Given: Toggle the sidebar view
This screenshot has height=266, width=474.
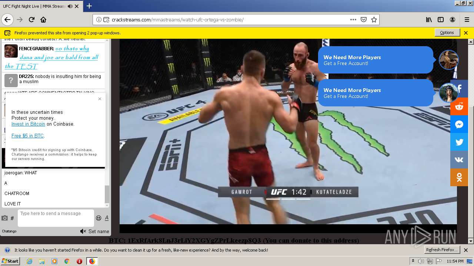Looking at the screenshot, I should 441,20.
